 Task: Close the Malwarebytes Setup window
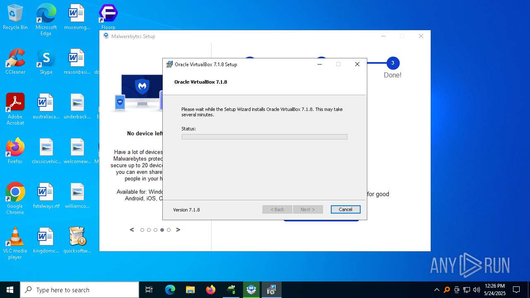[421, 36]
